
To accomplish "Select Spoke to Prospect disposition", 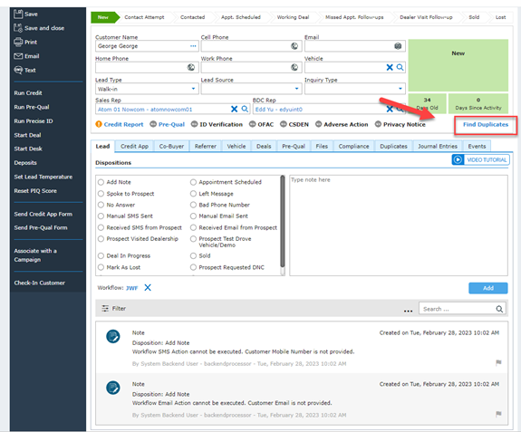I will click(101, 194).
